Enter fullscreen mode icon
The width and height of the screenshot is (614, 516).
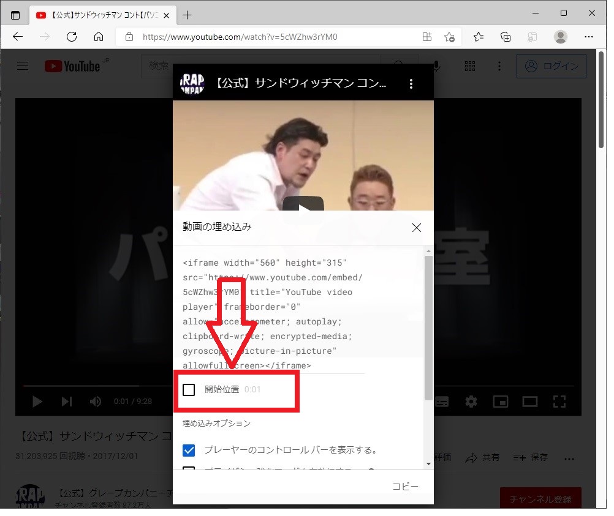[559, 402]
